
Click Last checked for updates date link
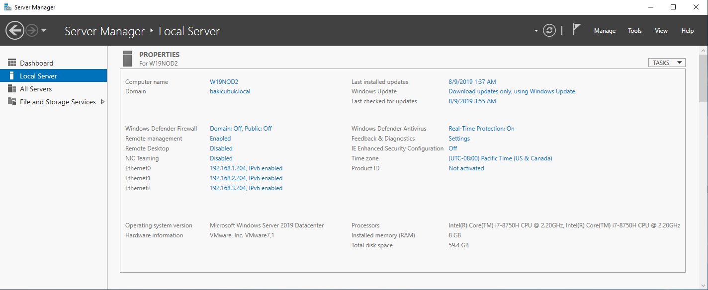[x=472, y=101]
